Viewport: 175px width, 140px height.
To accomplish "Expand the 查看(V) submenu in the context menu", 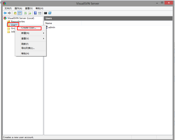I will tap(31, 39).
